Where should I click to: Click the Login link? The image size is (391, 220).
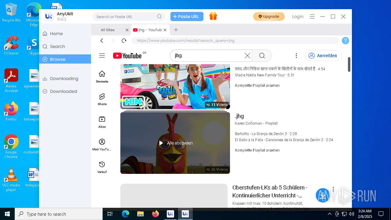[x=298, y=16]
